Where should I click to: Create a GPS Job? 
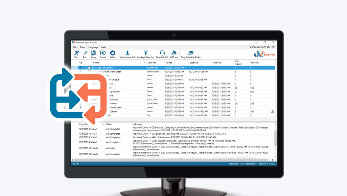174,54
